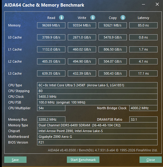Click L0 Cache latency 0.8 ns

pyautogui.click(x=143, y=37)
